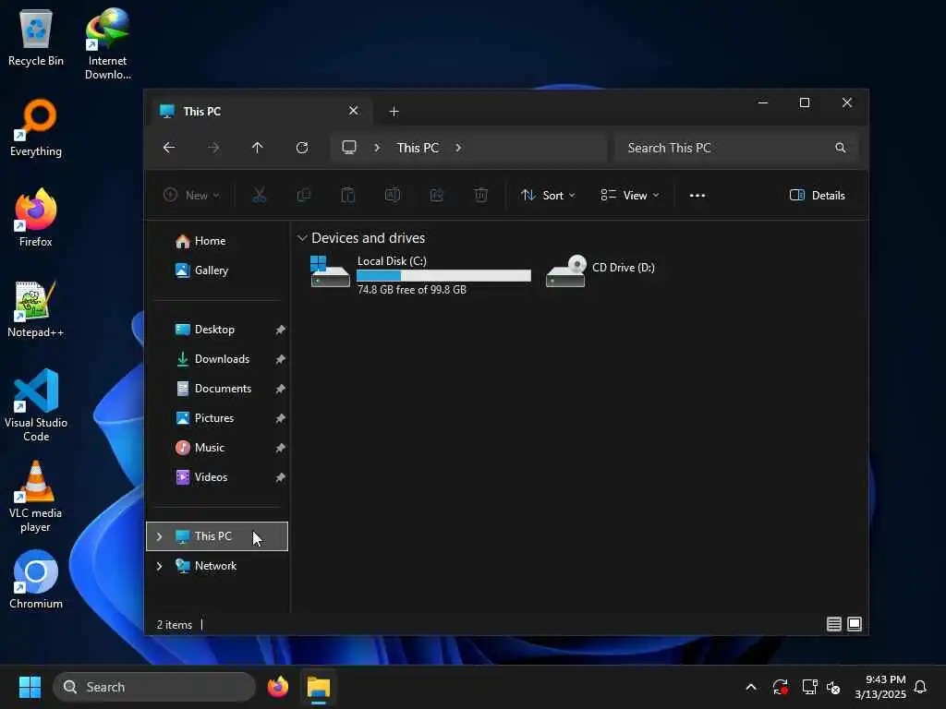Image resolution: width=946 pixels, height=709 pixels.
Task: Click File Explorer icon in taskbar
Action: click(x=319, y=687)
